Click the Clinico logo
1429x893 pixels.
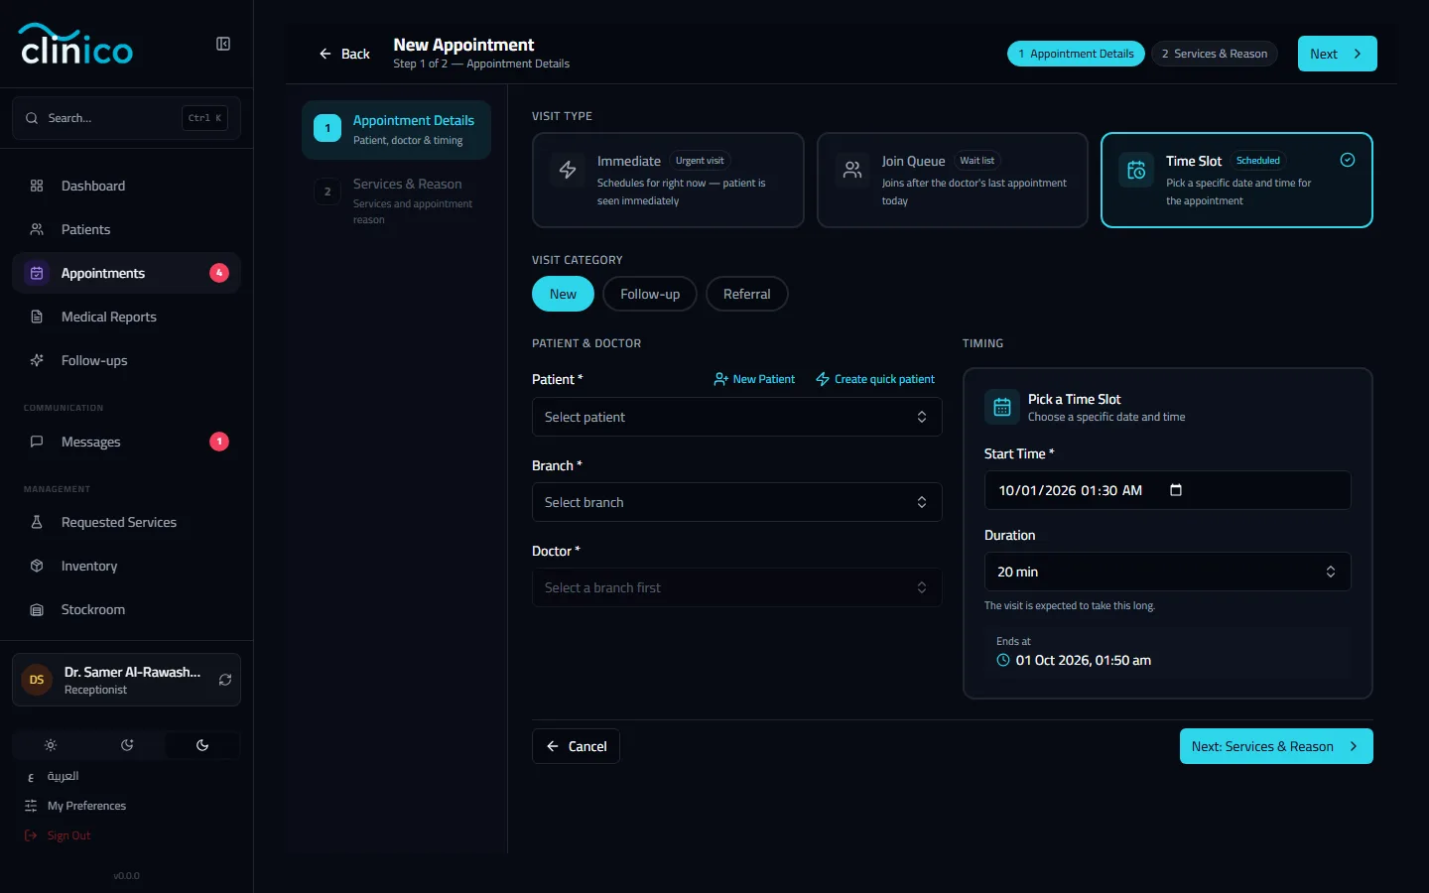(x=75, y=44)
